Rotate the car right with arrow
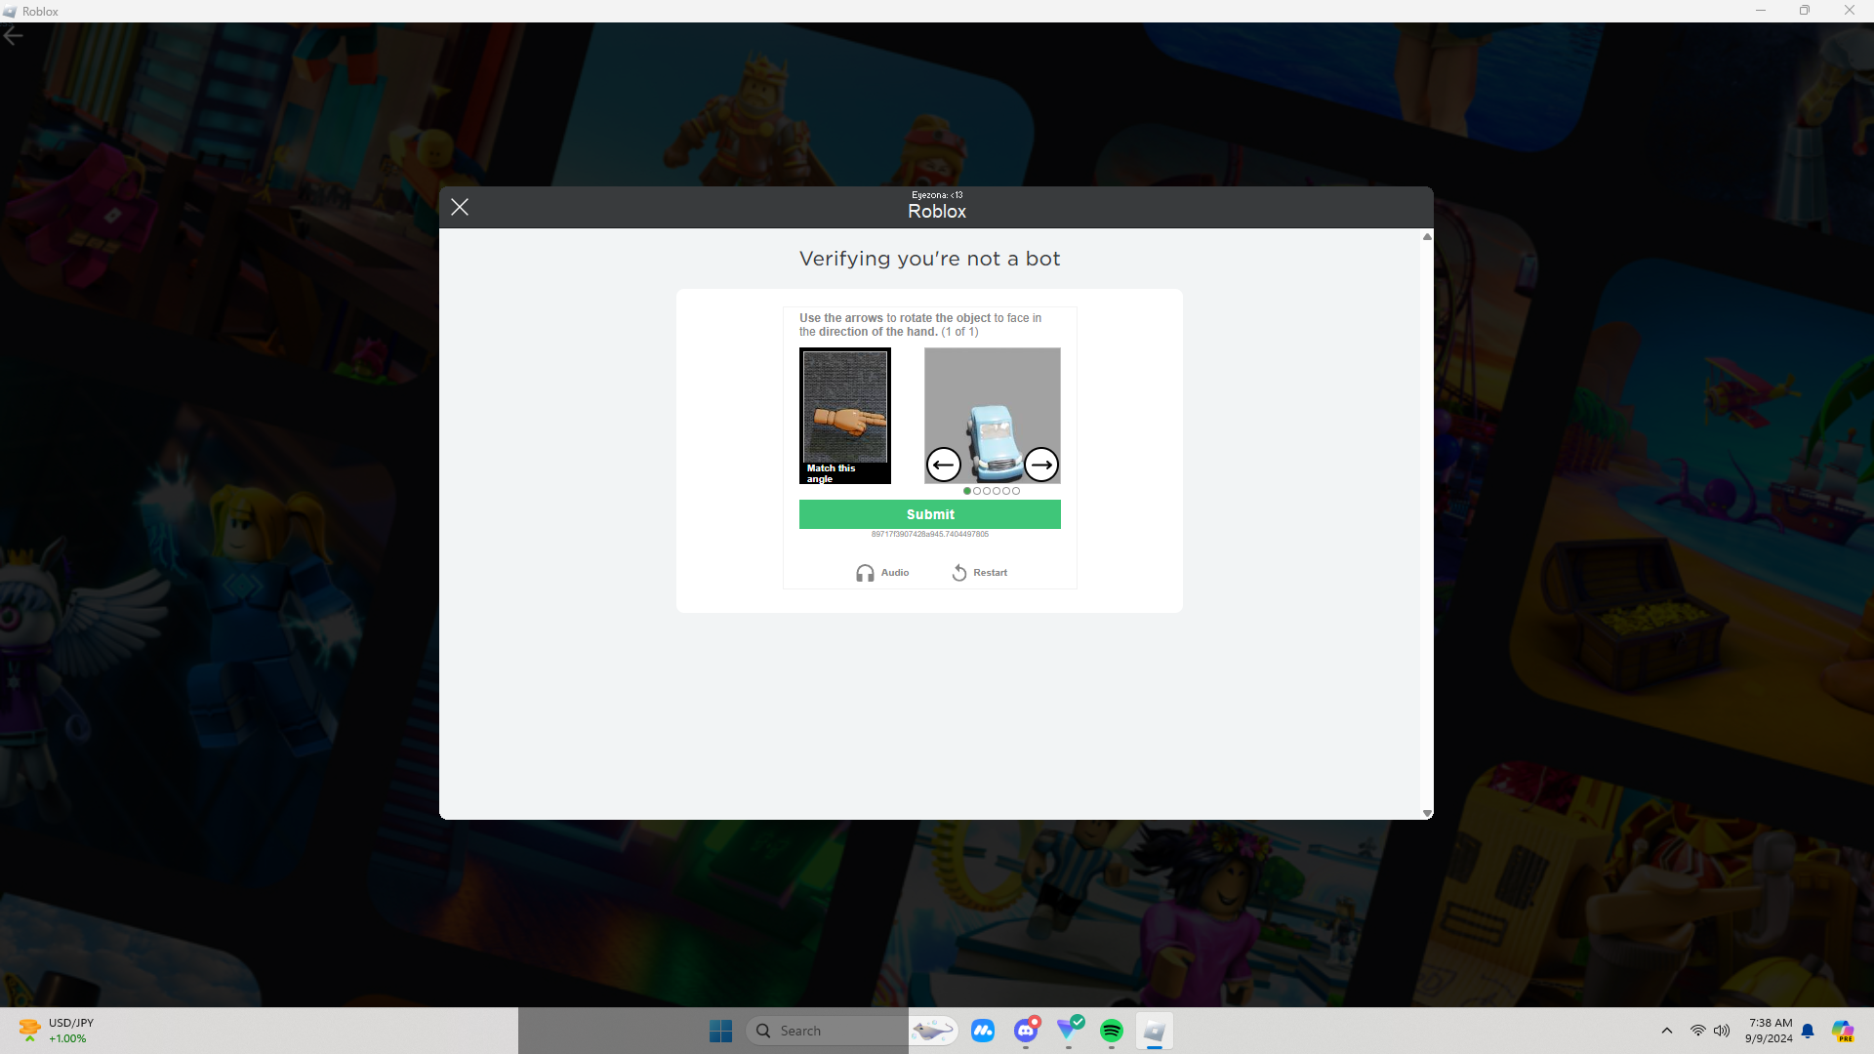Viewport: 1874px width, 1054px height. (x=1041, y=465)
